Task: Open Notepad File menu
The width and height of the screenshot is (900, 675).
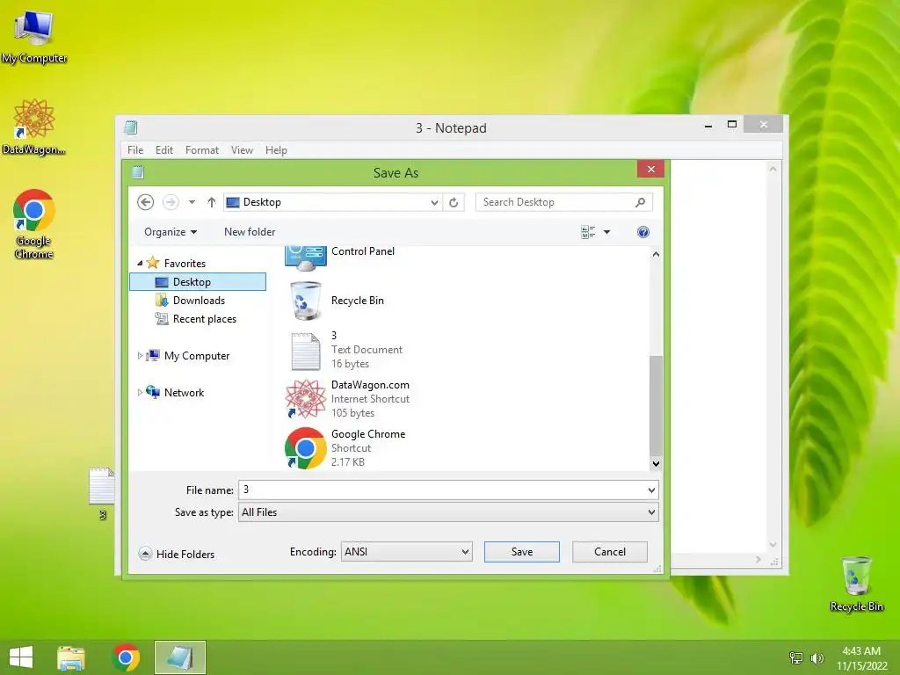Action: [135, 149]
